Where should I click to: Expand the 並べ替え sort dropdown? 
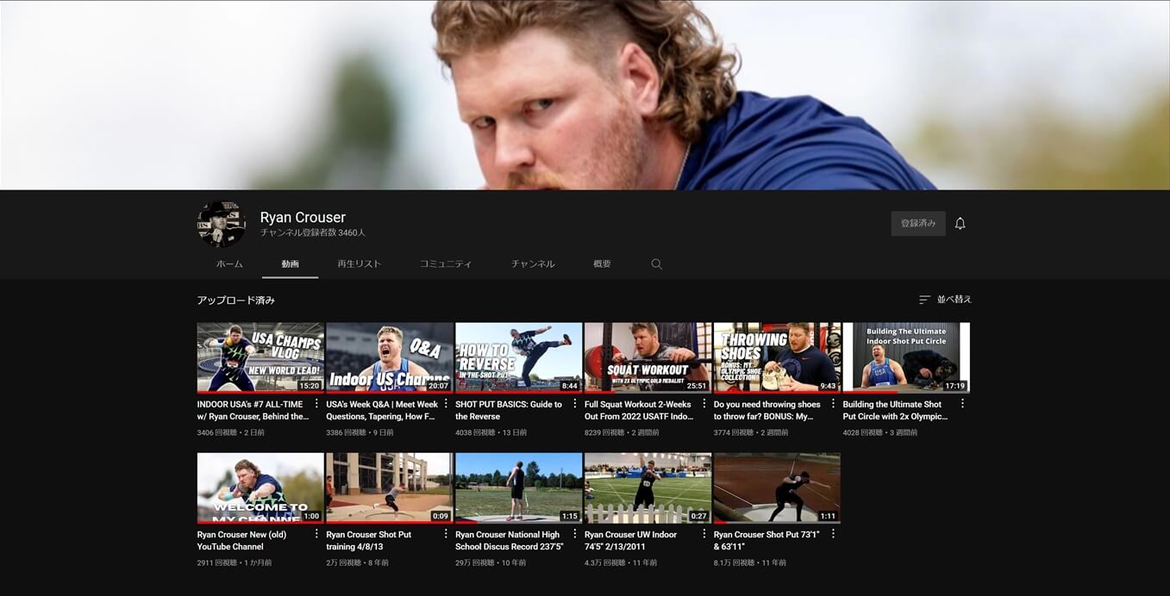(945, 300)
